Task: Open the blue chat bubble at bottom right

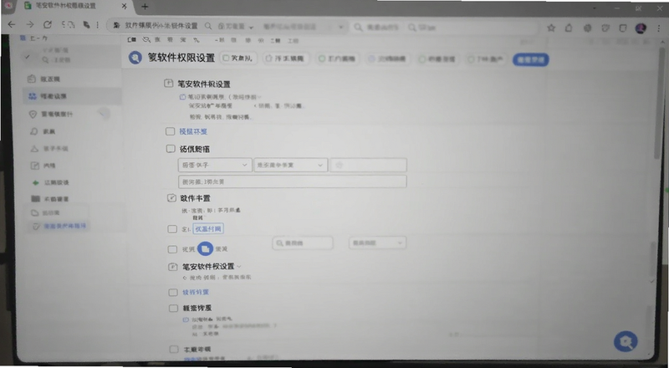Action: (626, 341)
